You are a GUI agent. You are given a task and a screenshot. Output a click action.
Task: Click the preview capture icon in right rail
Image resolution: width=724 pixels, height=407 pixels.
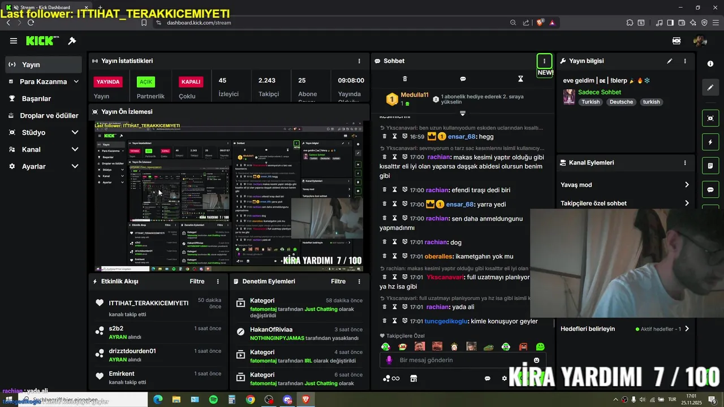(x=710, y=118)
